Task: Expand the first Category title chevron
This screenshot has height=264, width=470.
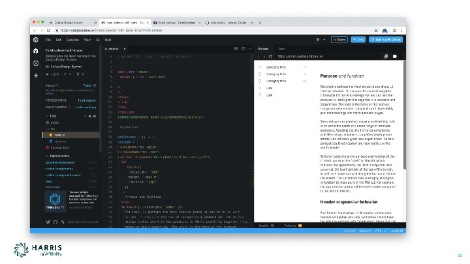Action: 305,67
